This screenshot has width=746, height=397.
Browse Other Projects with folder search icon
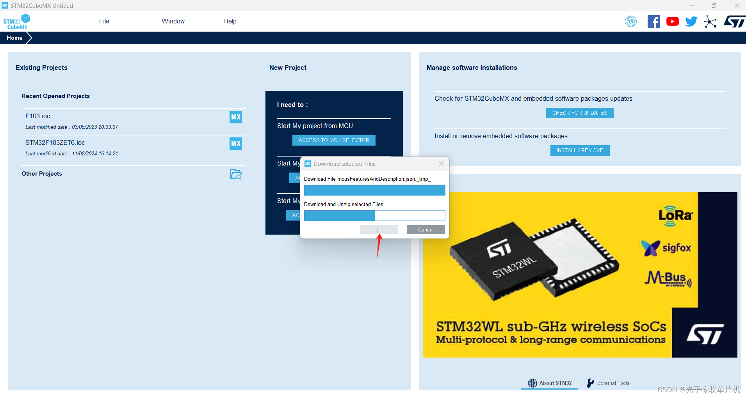click(x=236, y=174)
